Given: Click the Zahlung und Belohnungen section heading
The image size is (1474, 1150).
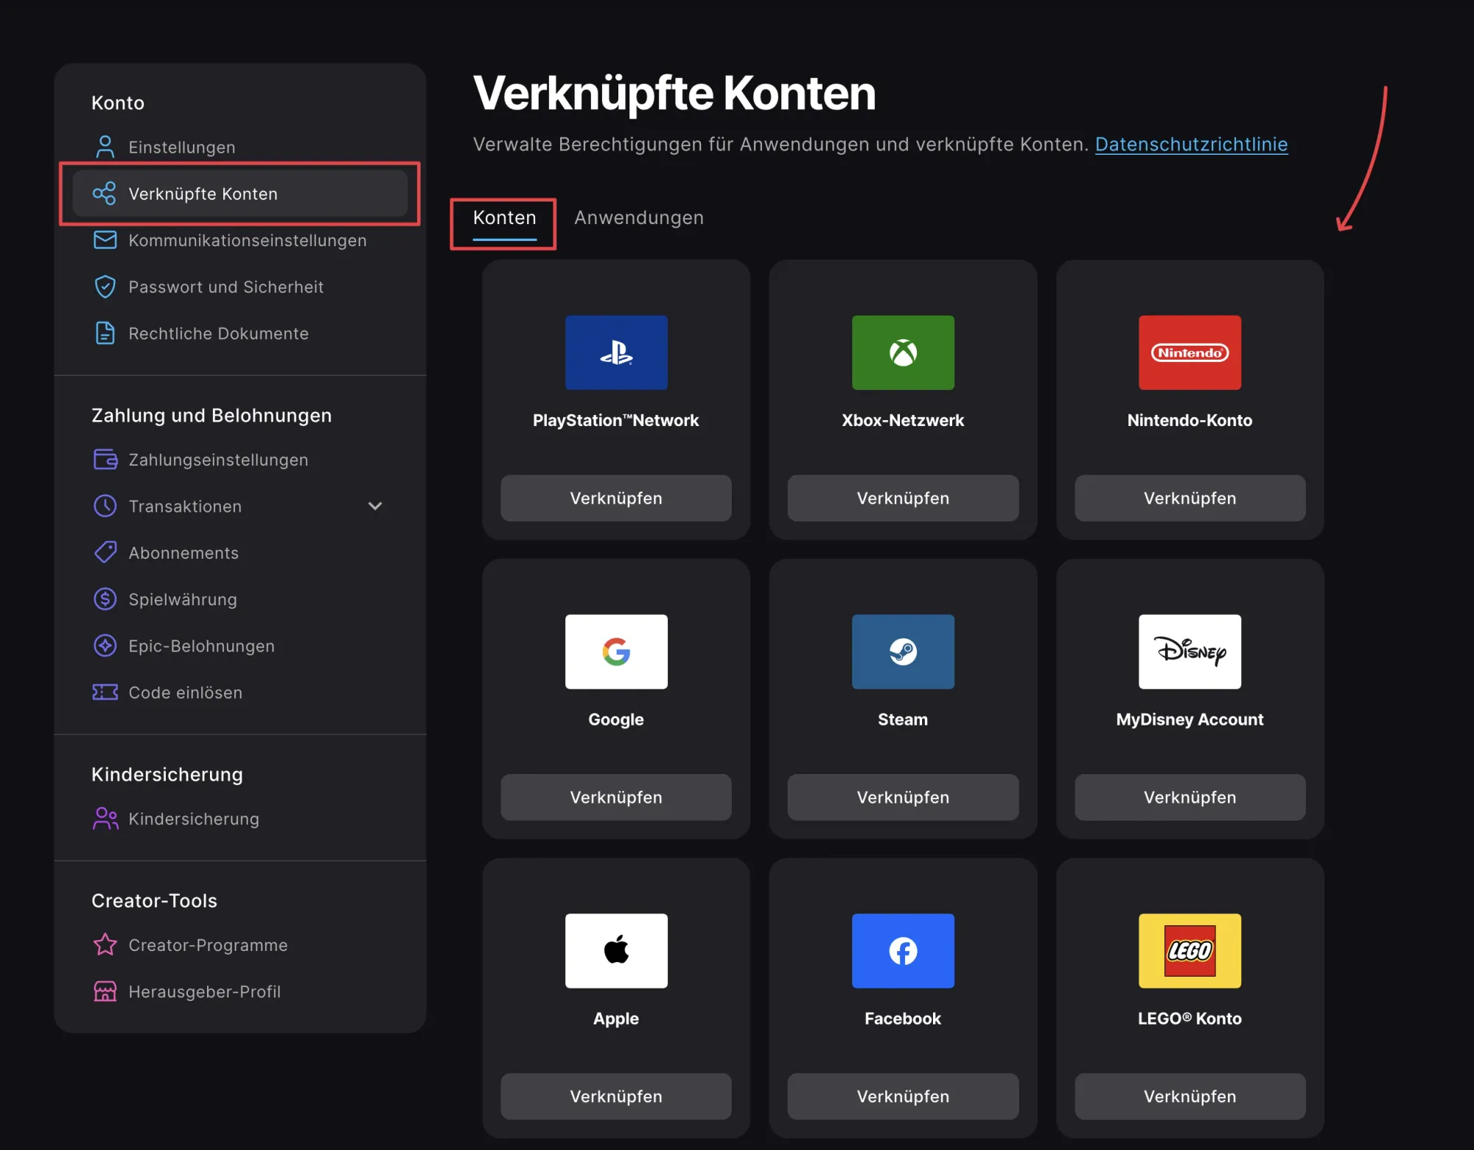Looking at the screenshot, I should [212, 416].
